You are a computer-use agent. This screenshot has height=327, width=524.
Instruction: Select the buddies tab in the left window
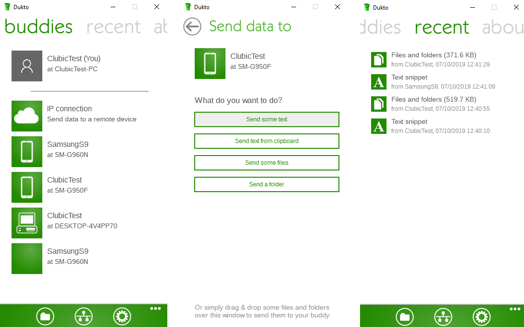point(38,27)
